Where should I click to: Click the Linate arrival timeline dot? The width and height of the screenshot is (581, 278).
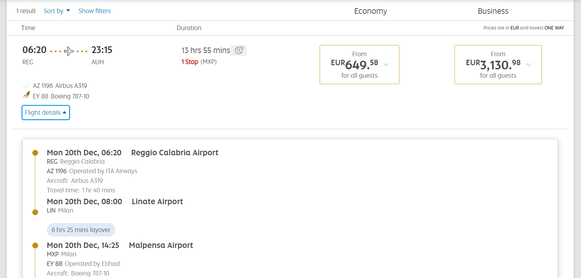point(35,212)
